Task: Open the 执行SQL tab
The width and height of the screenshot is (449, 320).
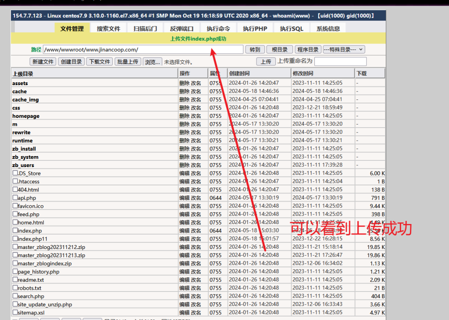Action: [x=291, y=28]
